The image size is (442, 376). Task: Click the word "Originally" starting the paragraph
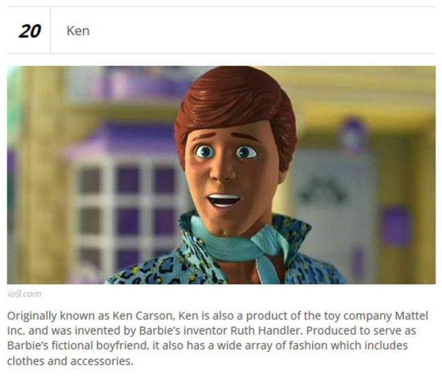[32, 316]
